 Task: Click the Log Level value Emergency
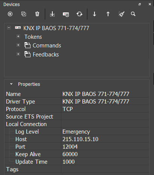click(76, 132)
